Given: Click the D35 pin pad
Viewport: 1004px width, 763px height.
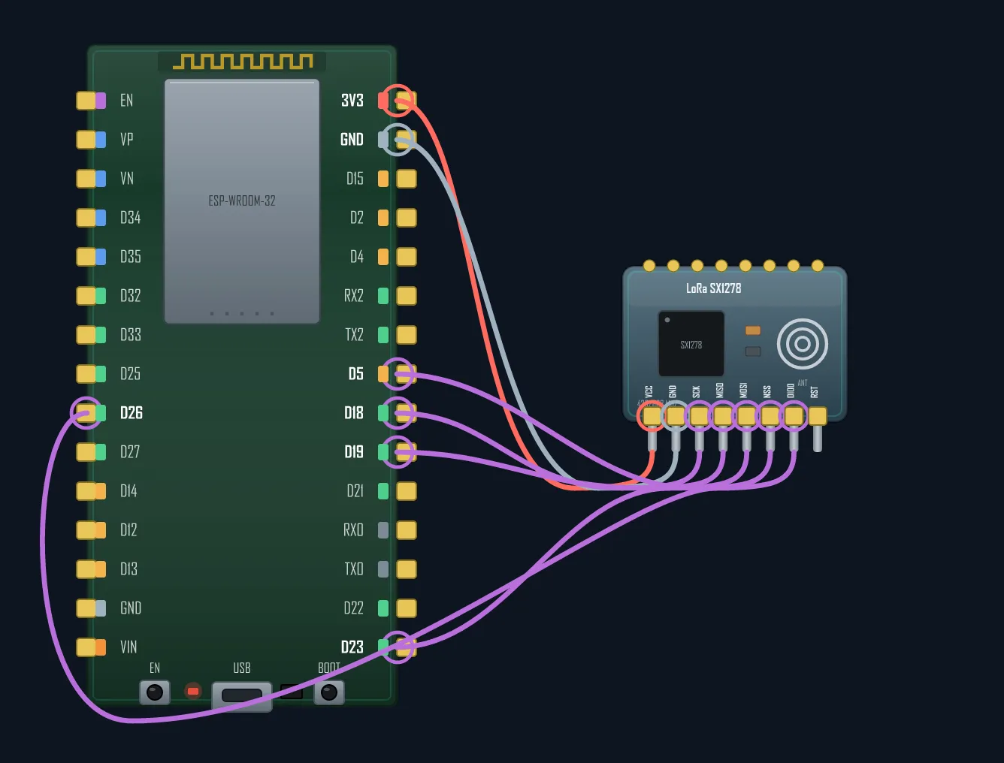Looking at the screenshot, I should click(86, 257).
